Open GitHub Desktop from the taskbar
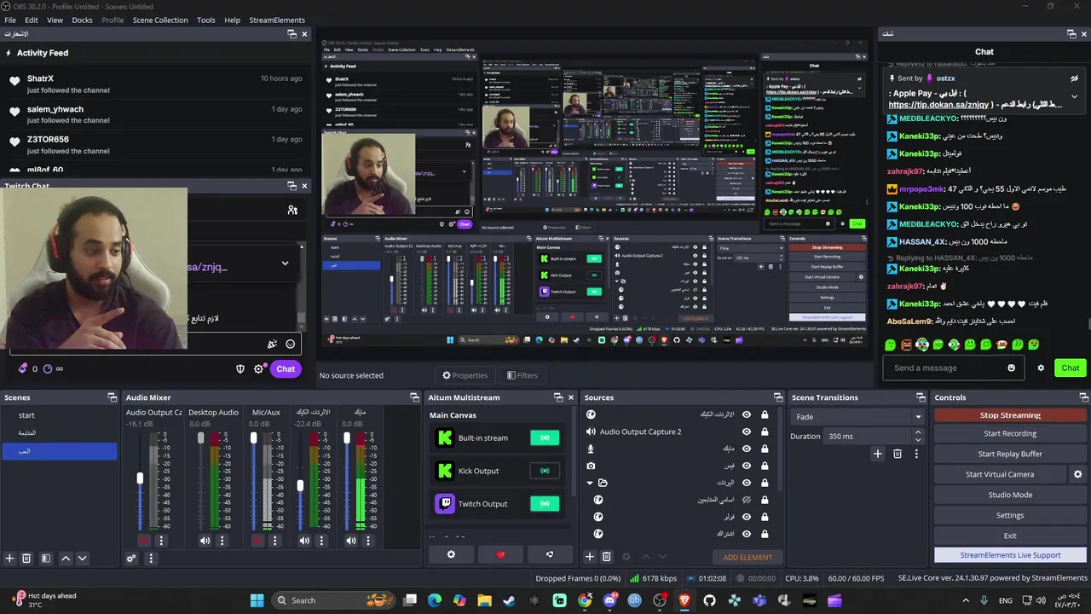 coord(709,600)
